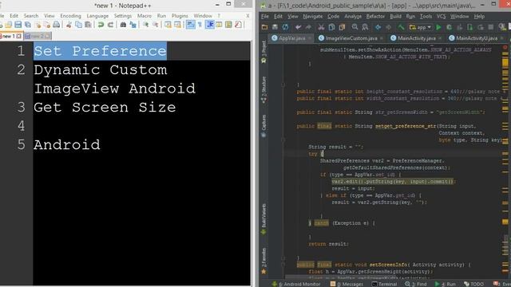Open TODO tool window
The width and height of the screenshot is (511, 287).
(473, 284)
